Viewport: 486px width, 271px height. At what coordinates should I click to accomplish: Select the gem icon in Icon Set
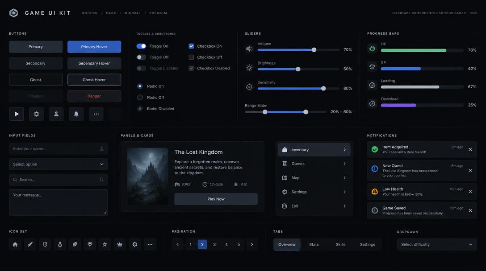tap(90, 244)
